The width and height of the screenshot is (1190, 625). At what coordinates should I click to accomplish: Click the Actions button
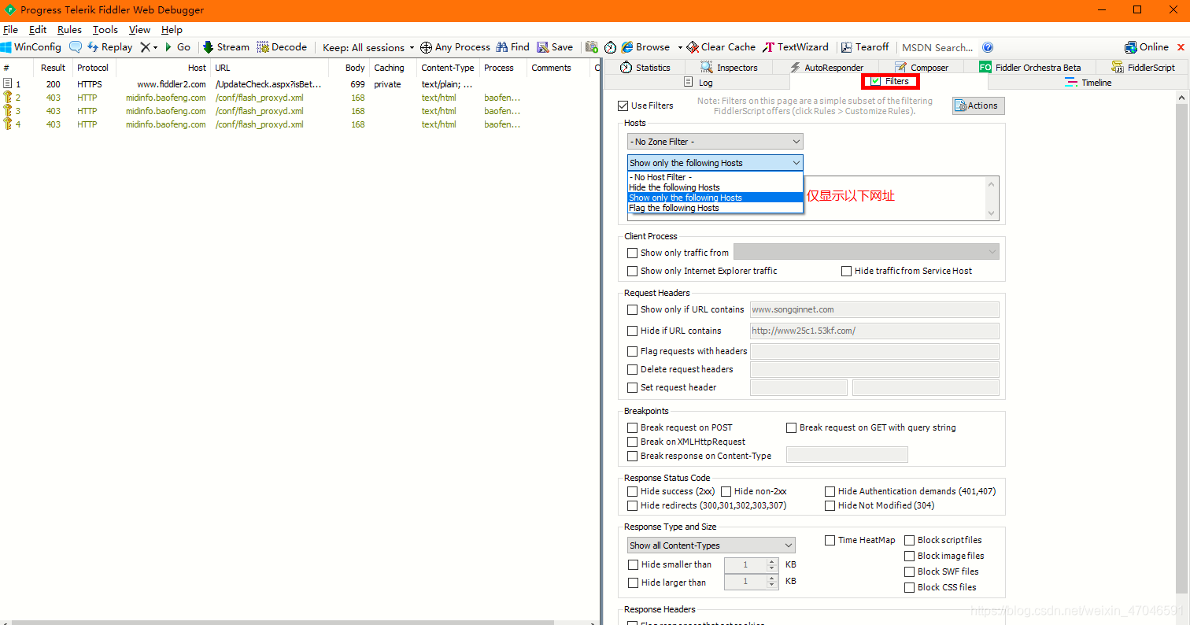coord(978,105)
